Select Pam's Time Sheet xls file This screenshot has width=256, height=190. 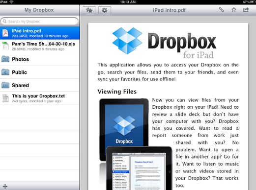(x=40, y=46)
